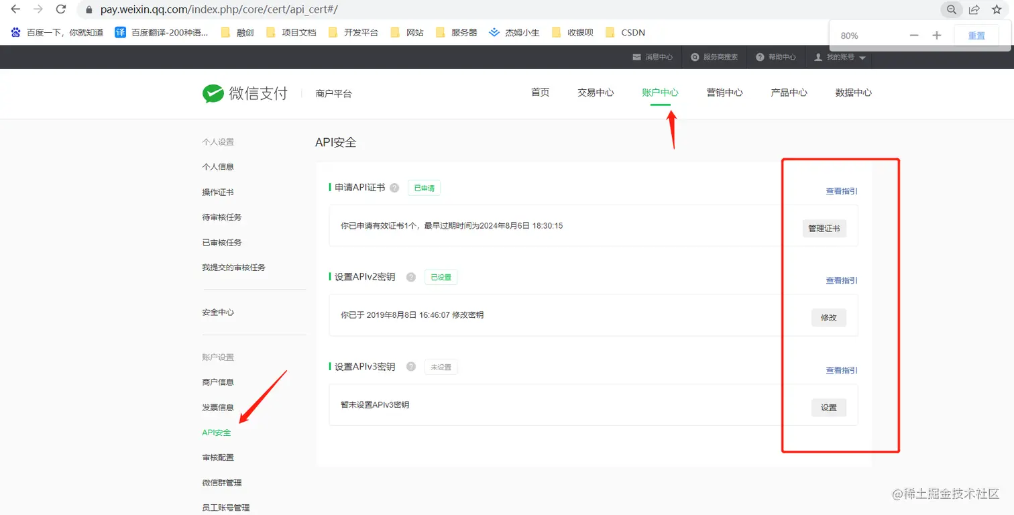Screen dimensions: 1014x515
Task: Click the 暂未设置APIv3密钥 message text
Action: 375,405
